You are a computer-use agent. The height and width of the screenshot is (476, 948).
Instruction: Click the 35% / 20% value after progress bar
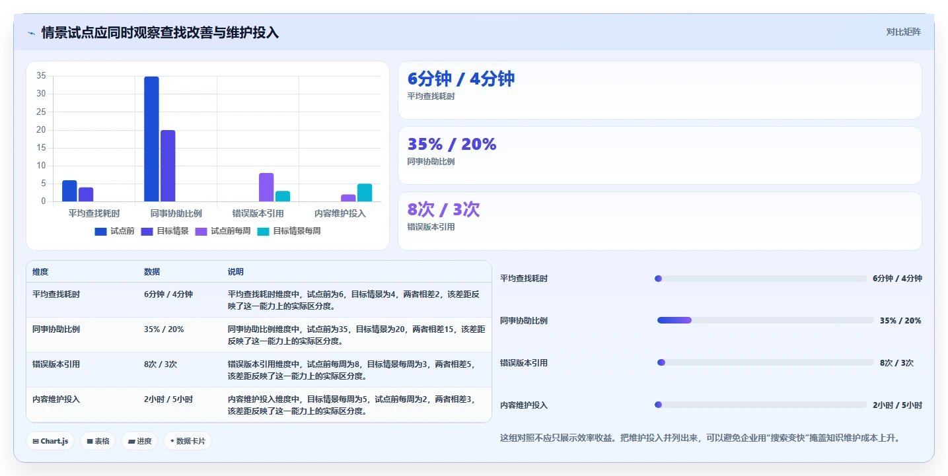point(900,321)
